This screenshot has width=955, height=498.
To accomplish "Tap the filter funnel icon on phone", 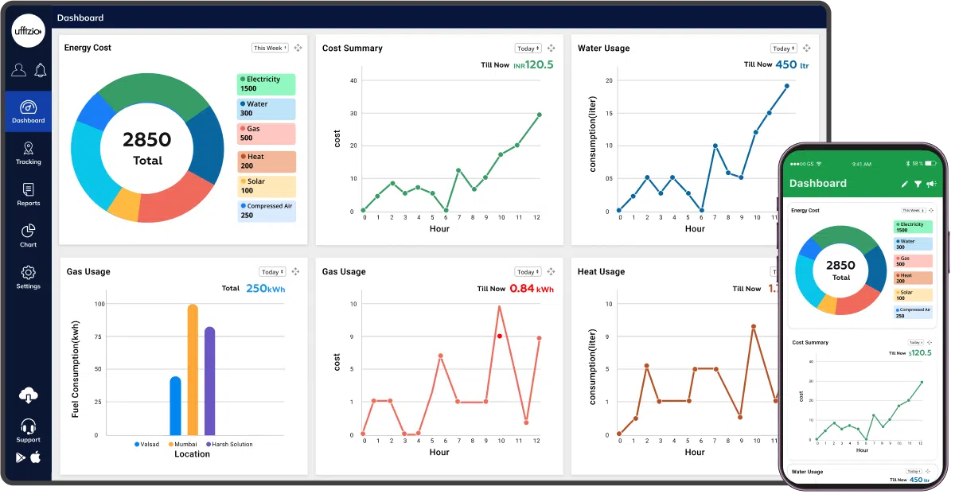I will pyautogui.click(x=918, y=184).
